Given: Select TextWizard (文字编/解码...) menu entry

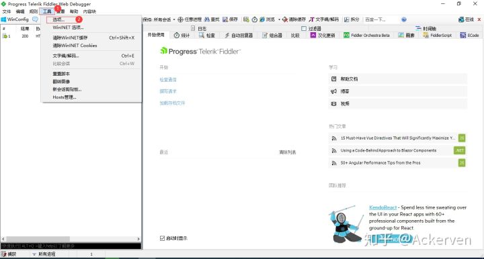Looking at the screenshot, I should coord(91,56).
